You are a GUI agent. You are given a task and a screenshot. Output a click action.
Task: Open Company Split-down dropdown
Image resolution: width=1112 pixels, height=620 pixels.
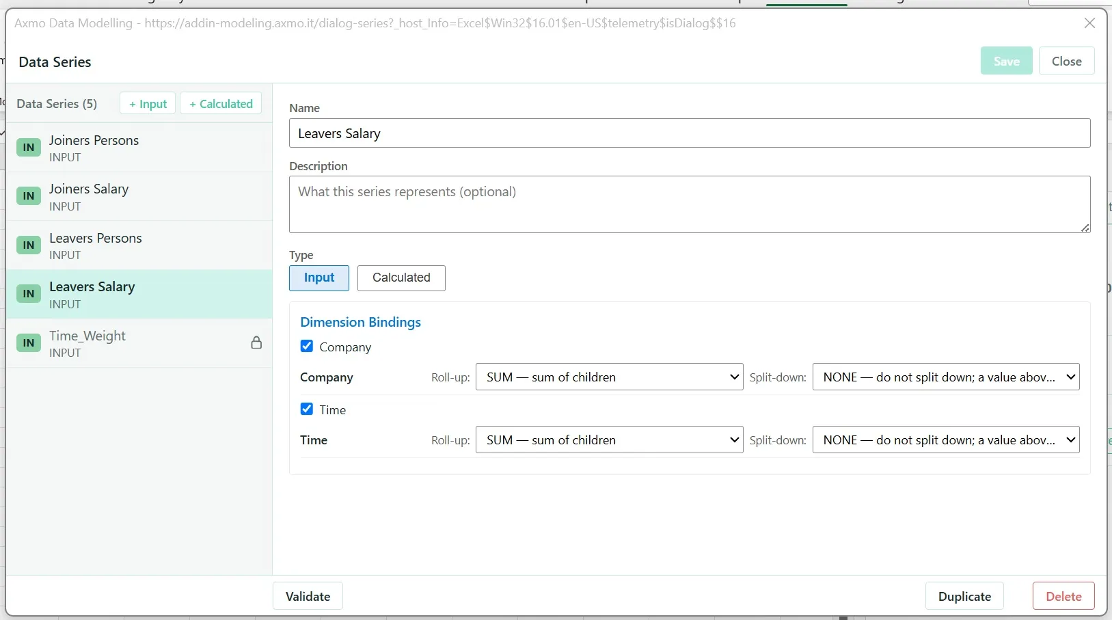[946, 377]
